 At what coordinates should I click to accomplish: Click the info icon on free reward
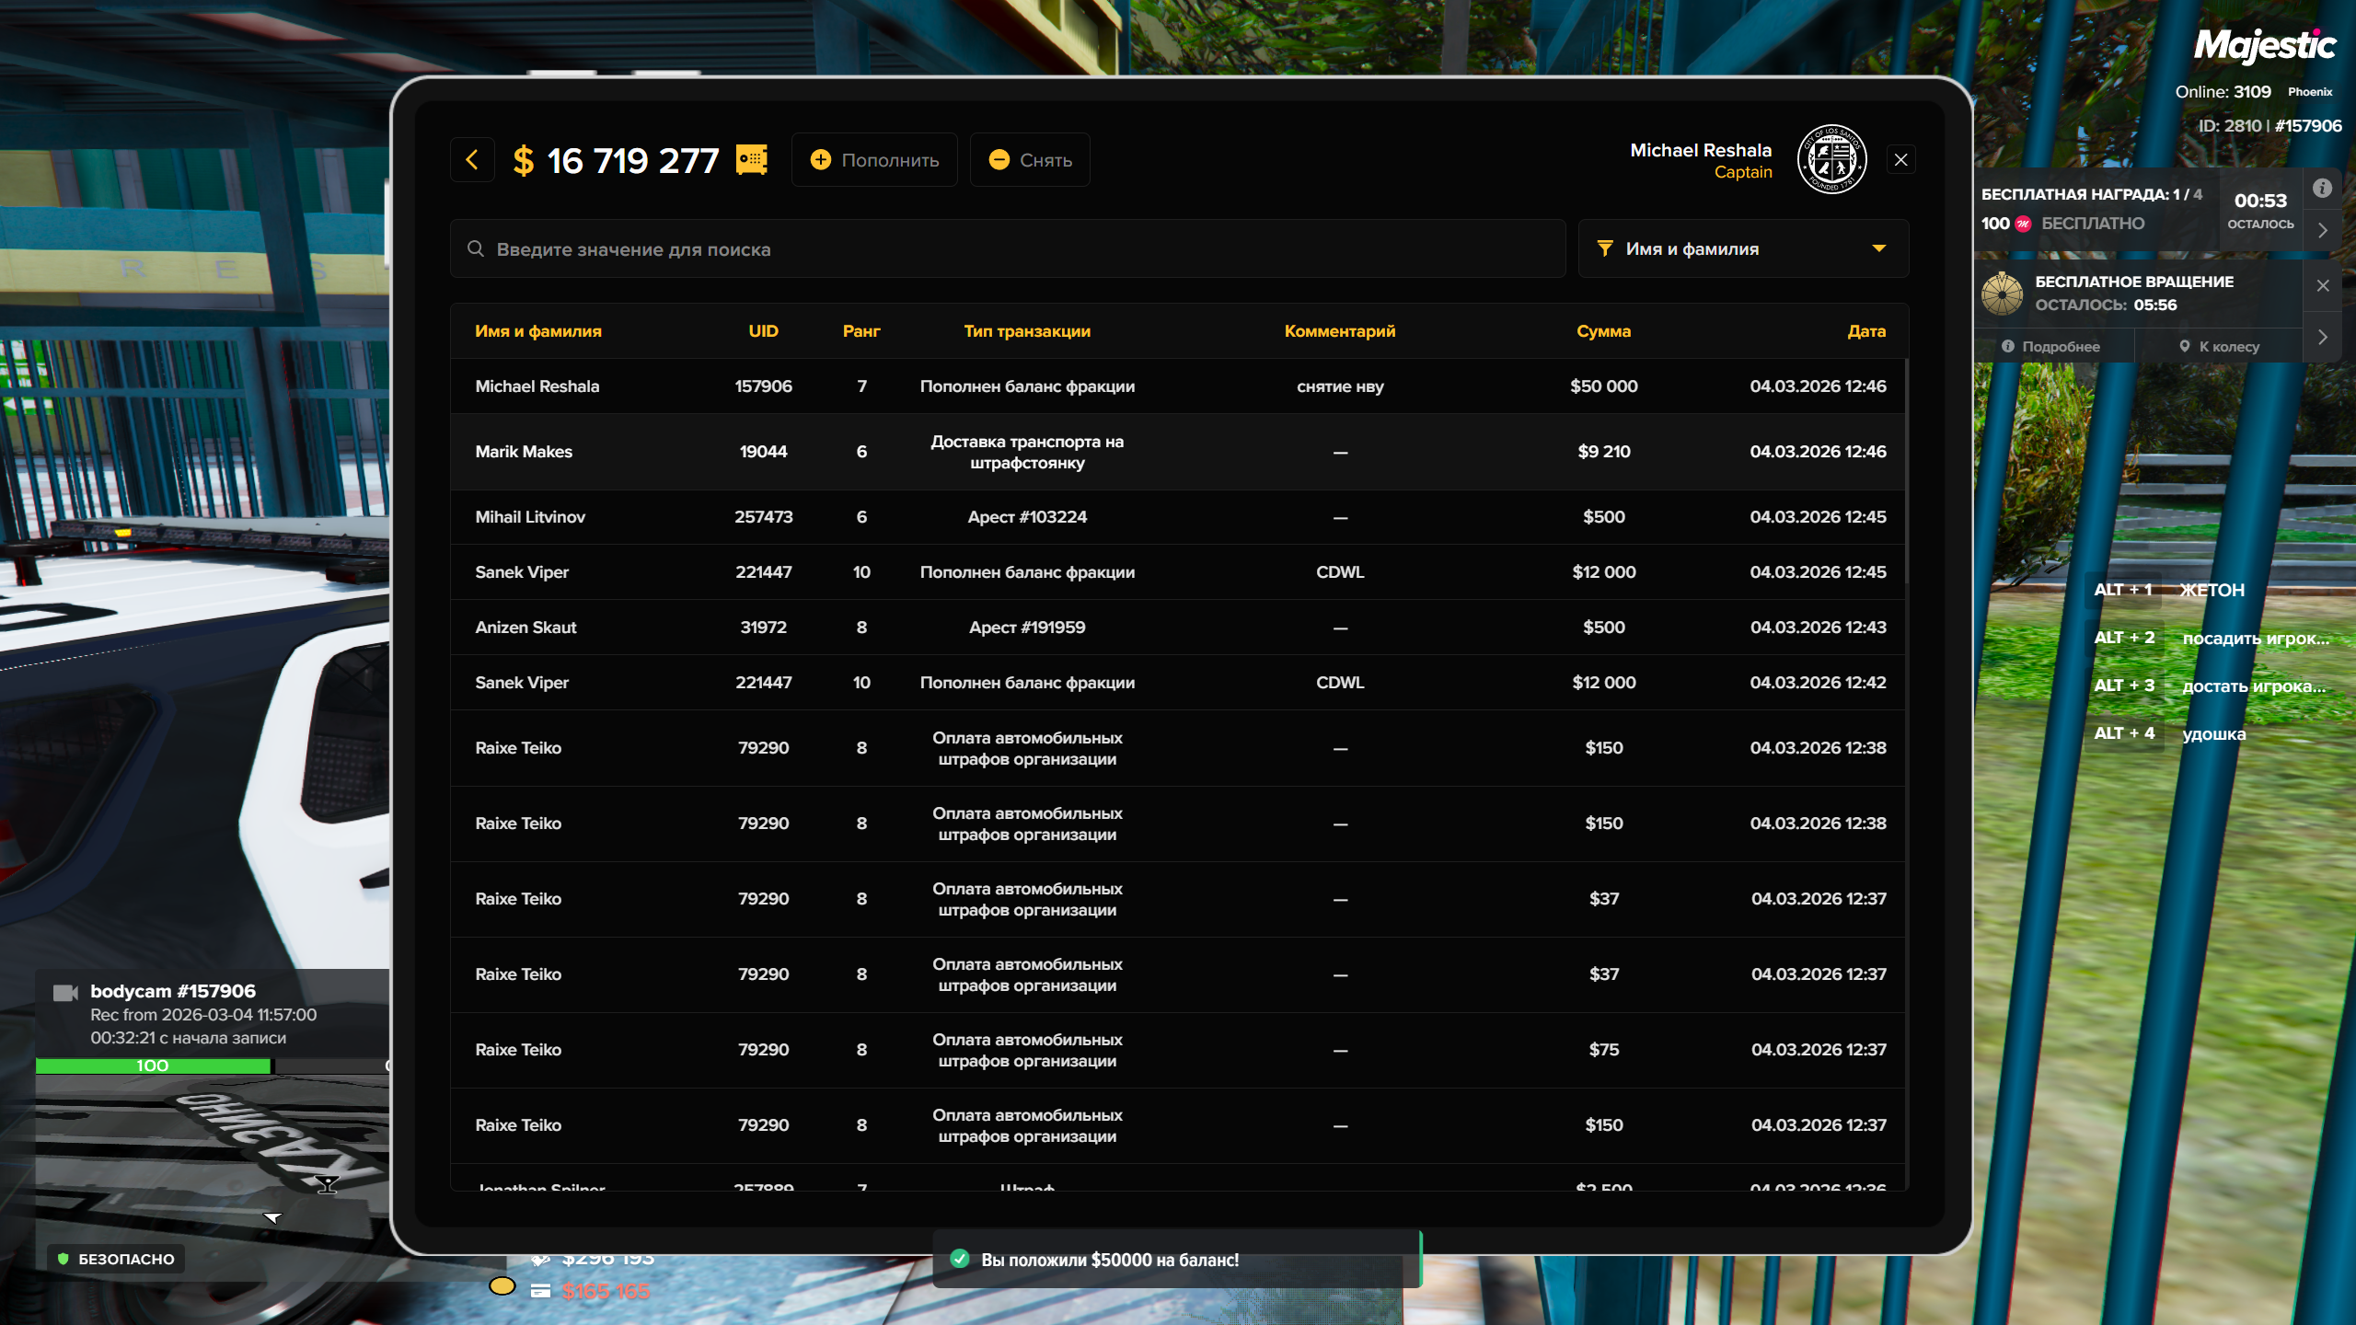[x=2323, y=188]
